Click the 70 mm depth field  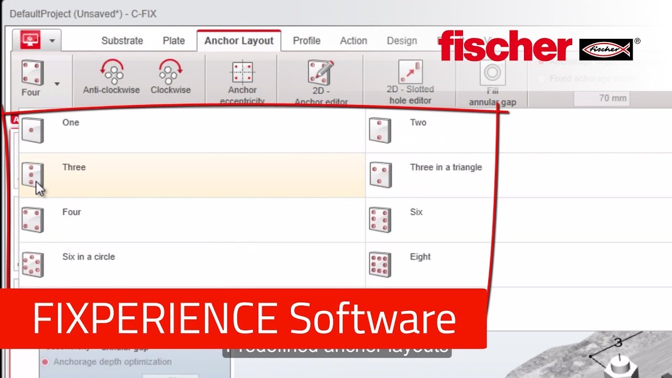click(601, 98)
